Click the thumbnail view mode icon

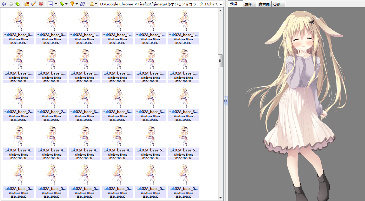pos(50,4)
